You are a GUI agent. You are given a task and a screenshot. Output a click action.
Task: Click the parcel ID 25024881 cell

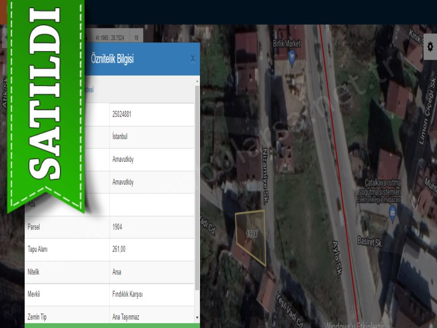152,115
